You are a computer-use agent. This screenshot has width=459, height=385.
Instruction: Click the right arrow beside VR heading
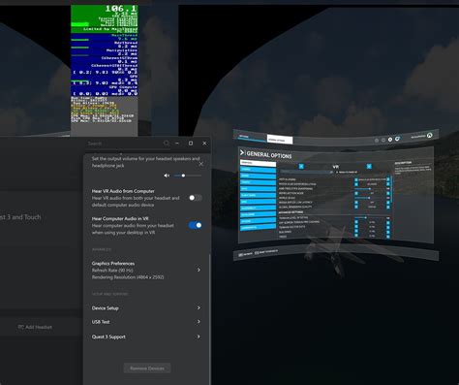coord(369,166)
